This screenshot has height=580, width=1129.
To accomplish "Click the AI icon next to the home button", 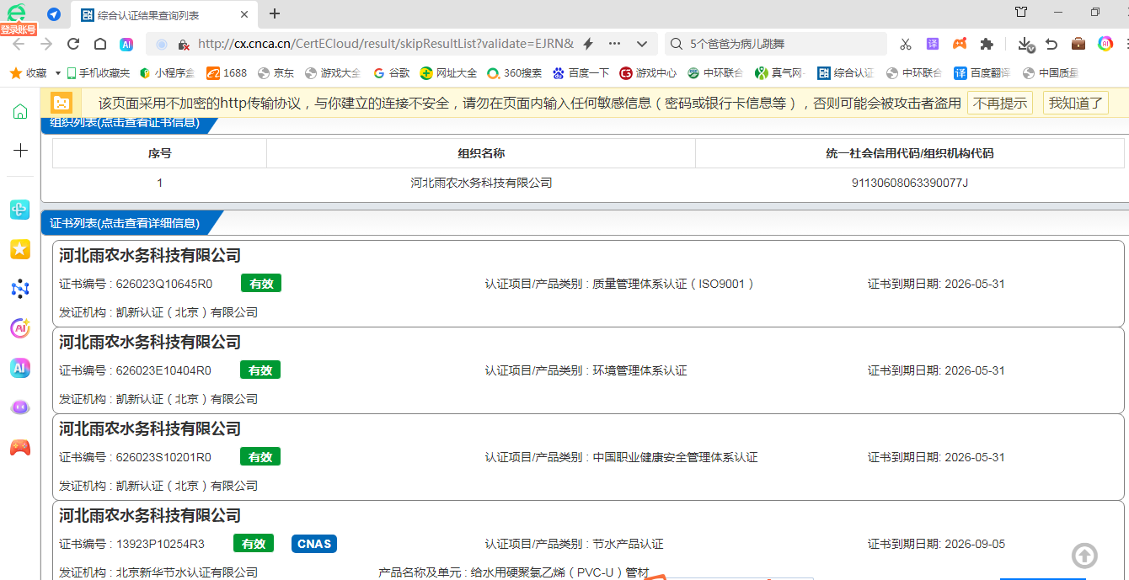I will [x=126, y=44].
